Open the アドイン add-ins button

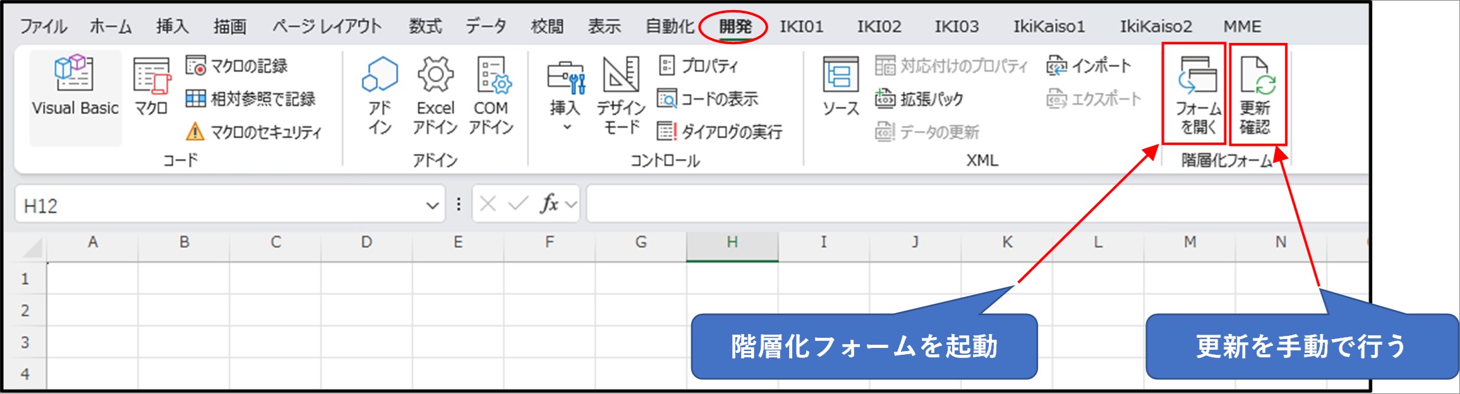point(380,96)
